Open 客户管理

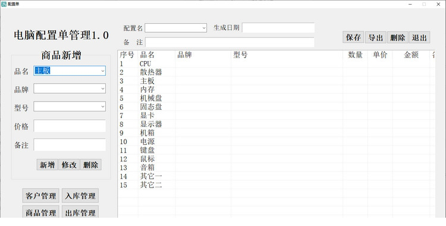(40, 196)
